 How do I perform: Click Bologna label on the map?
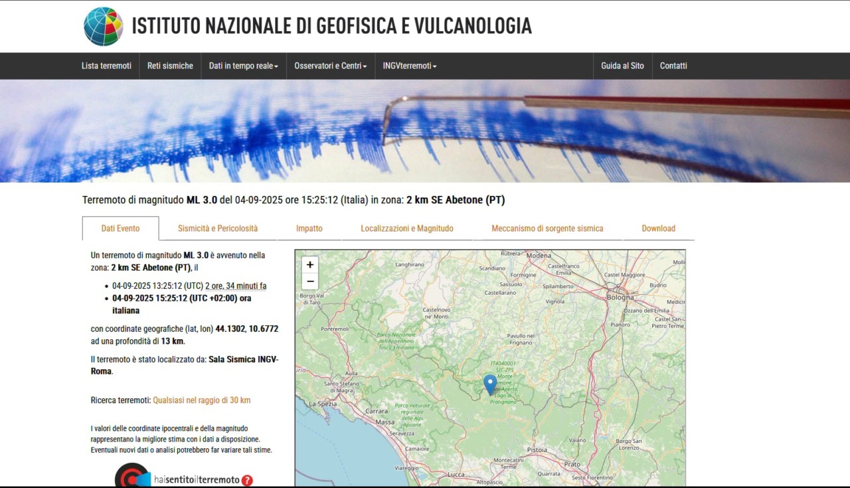(x=620, y=297)
